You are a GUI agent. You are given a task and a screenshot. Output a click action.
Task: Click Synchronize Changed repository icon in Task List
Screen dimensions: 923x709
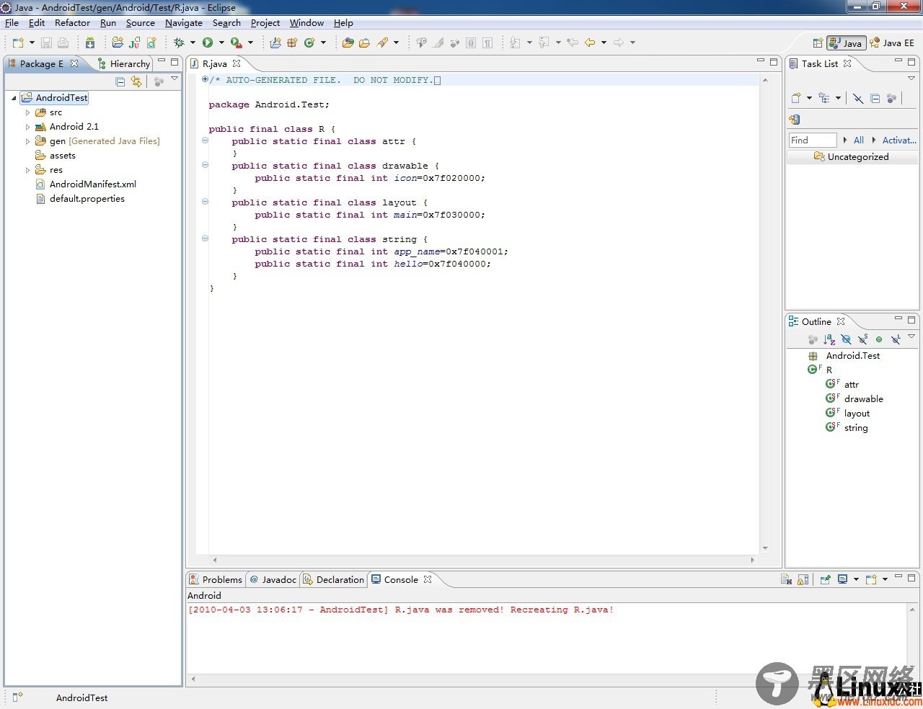795,120
